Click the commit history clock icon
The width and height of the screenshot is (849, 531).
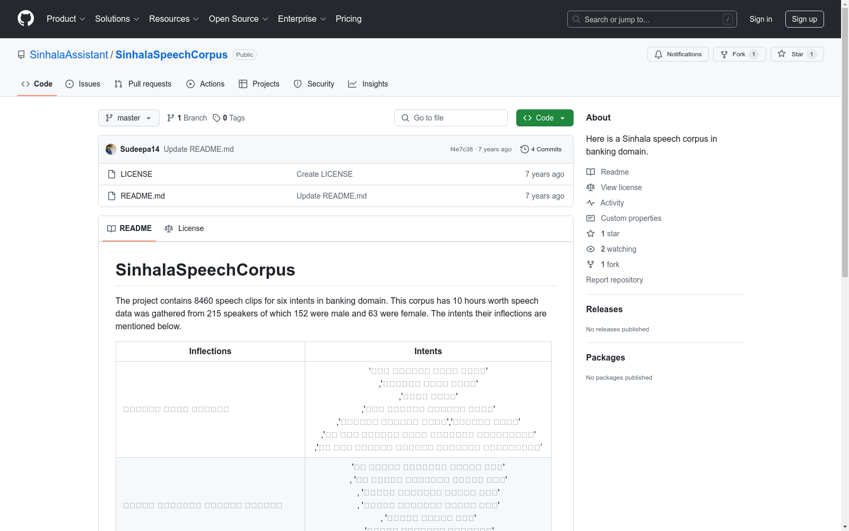pyautogui.click(x=525, y=149)
